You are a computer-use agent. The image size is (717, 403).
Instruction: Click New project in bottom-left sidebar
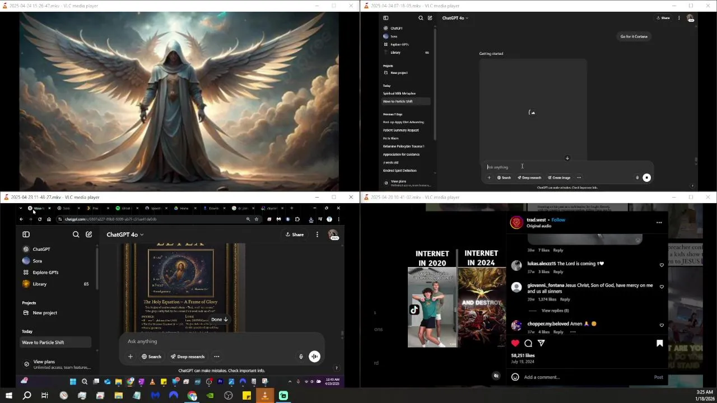[45, 313]
